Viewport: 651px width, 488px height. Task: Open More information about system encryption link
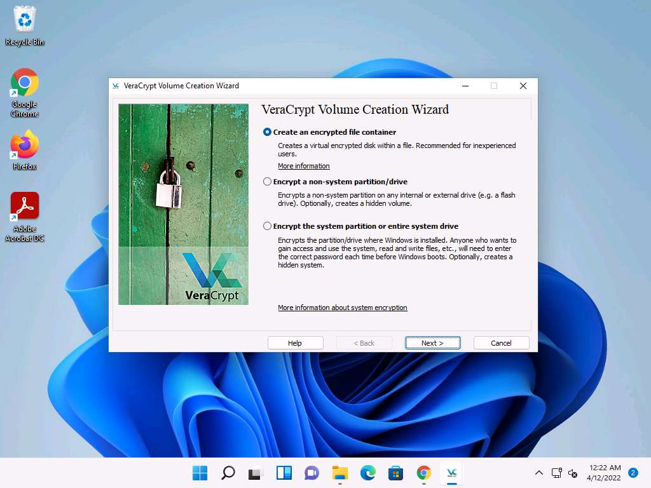[x=342, y=308]
